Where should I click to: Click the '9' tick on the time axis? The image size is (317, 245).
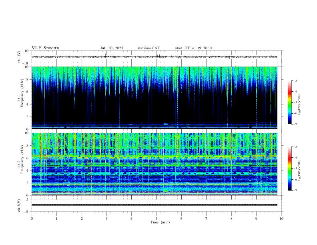(x=256, y=219)
